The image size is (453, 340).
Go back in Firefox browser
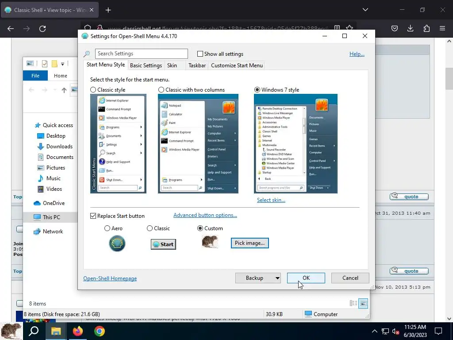11,29
